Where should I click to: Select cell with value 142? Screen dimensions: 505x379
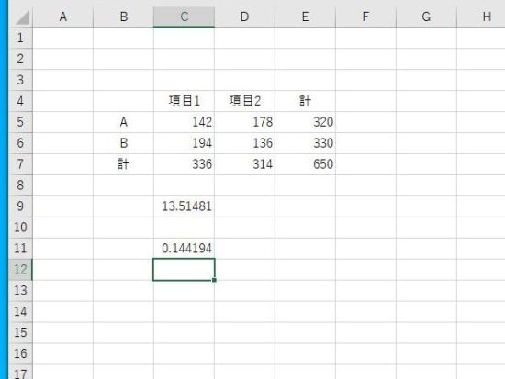184,122
